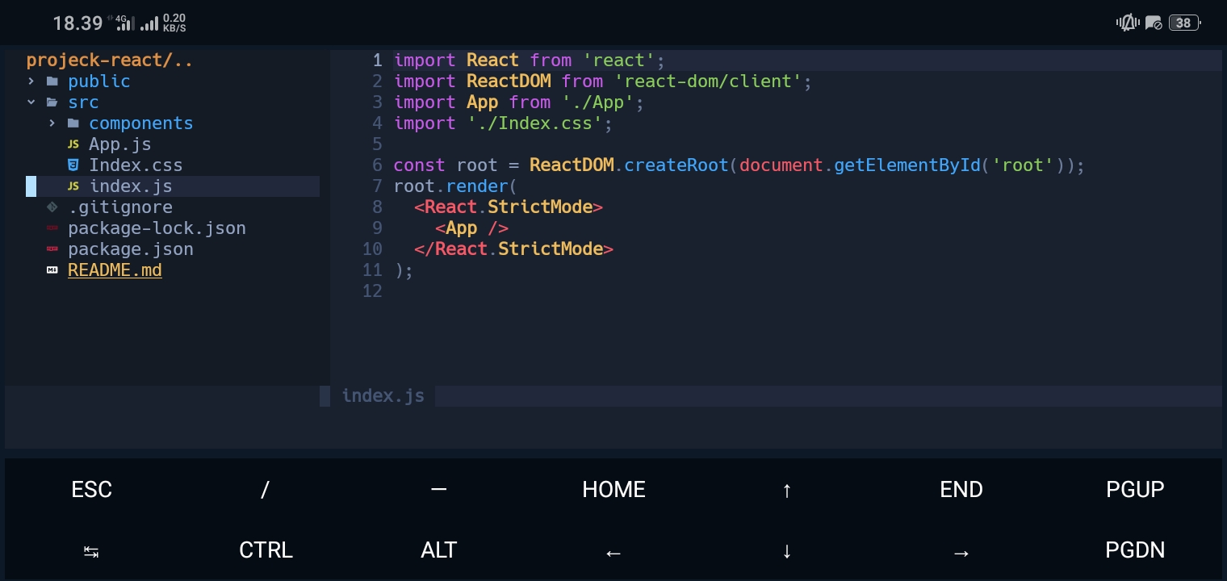Click the vibrate mode status icon
This screenshot has height=581, width=1227.
(1127, 23)
